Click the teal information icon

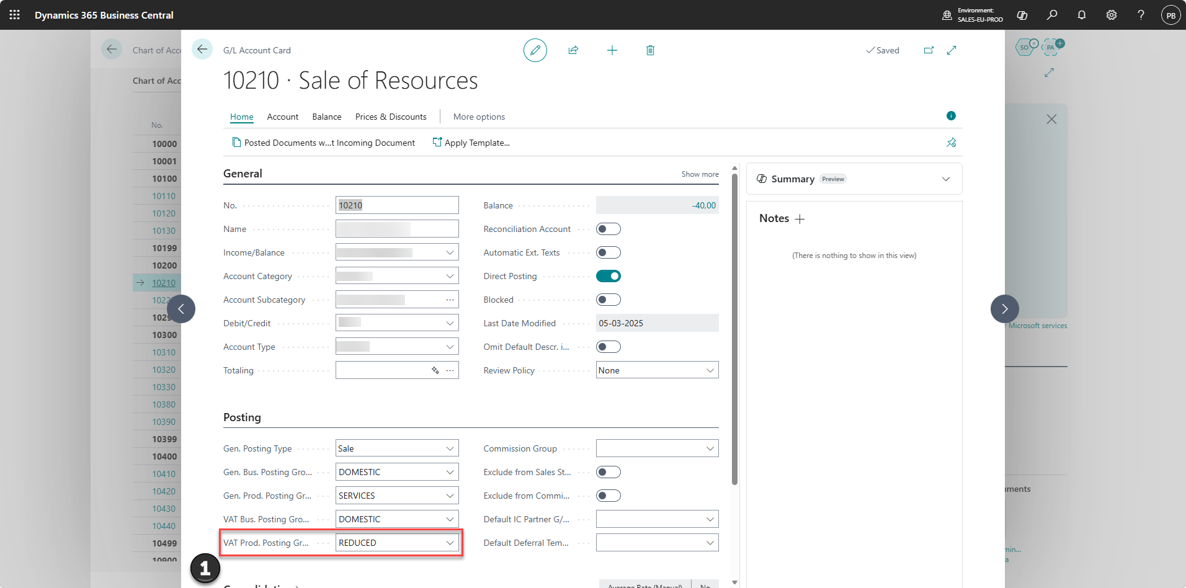pyautogui.click(x=951, y=116)
